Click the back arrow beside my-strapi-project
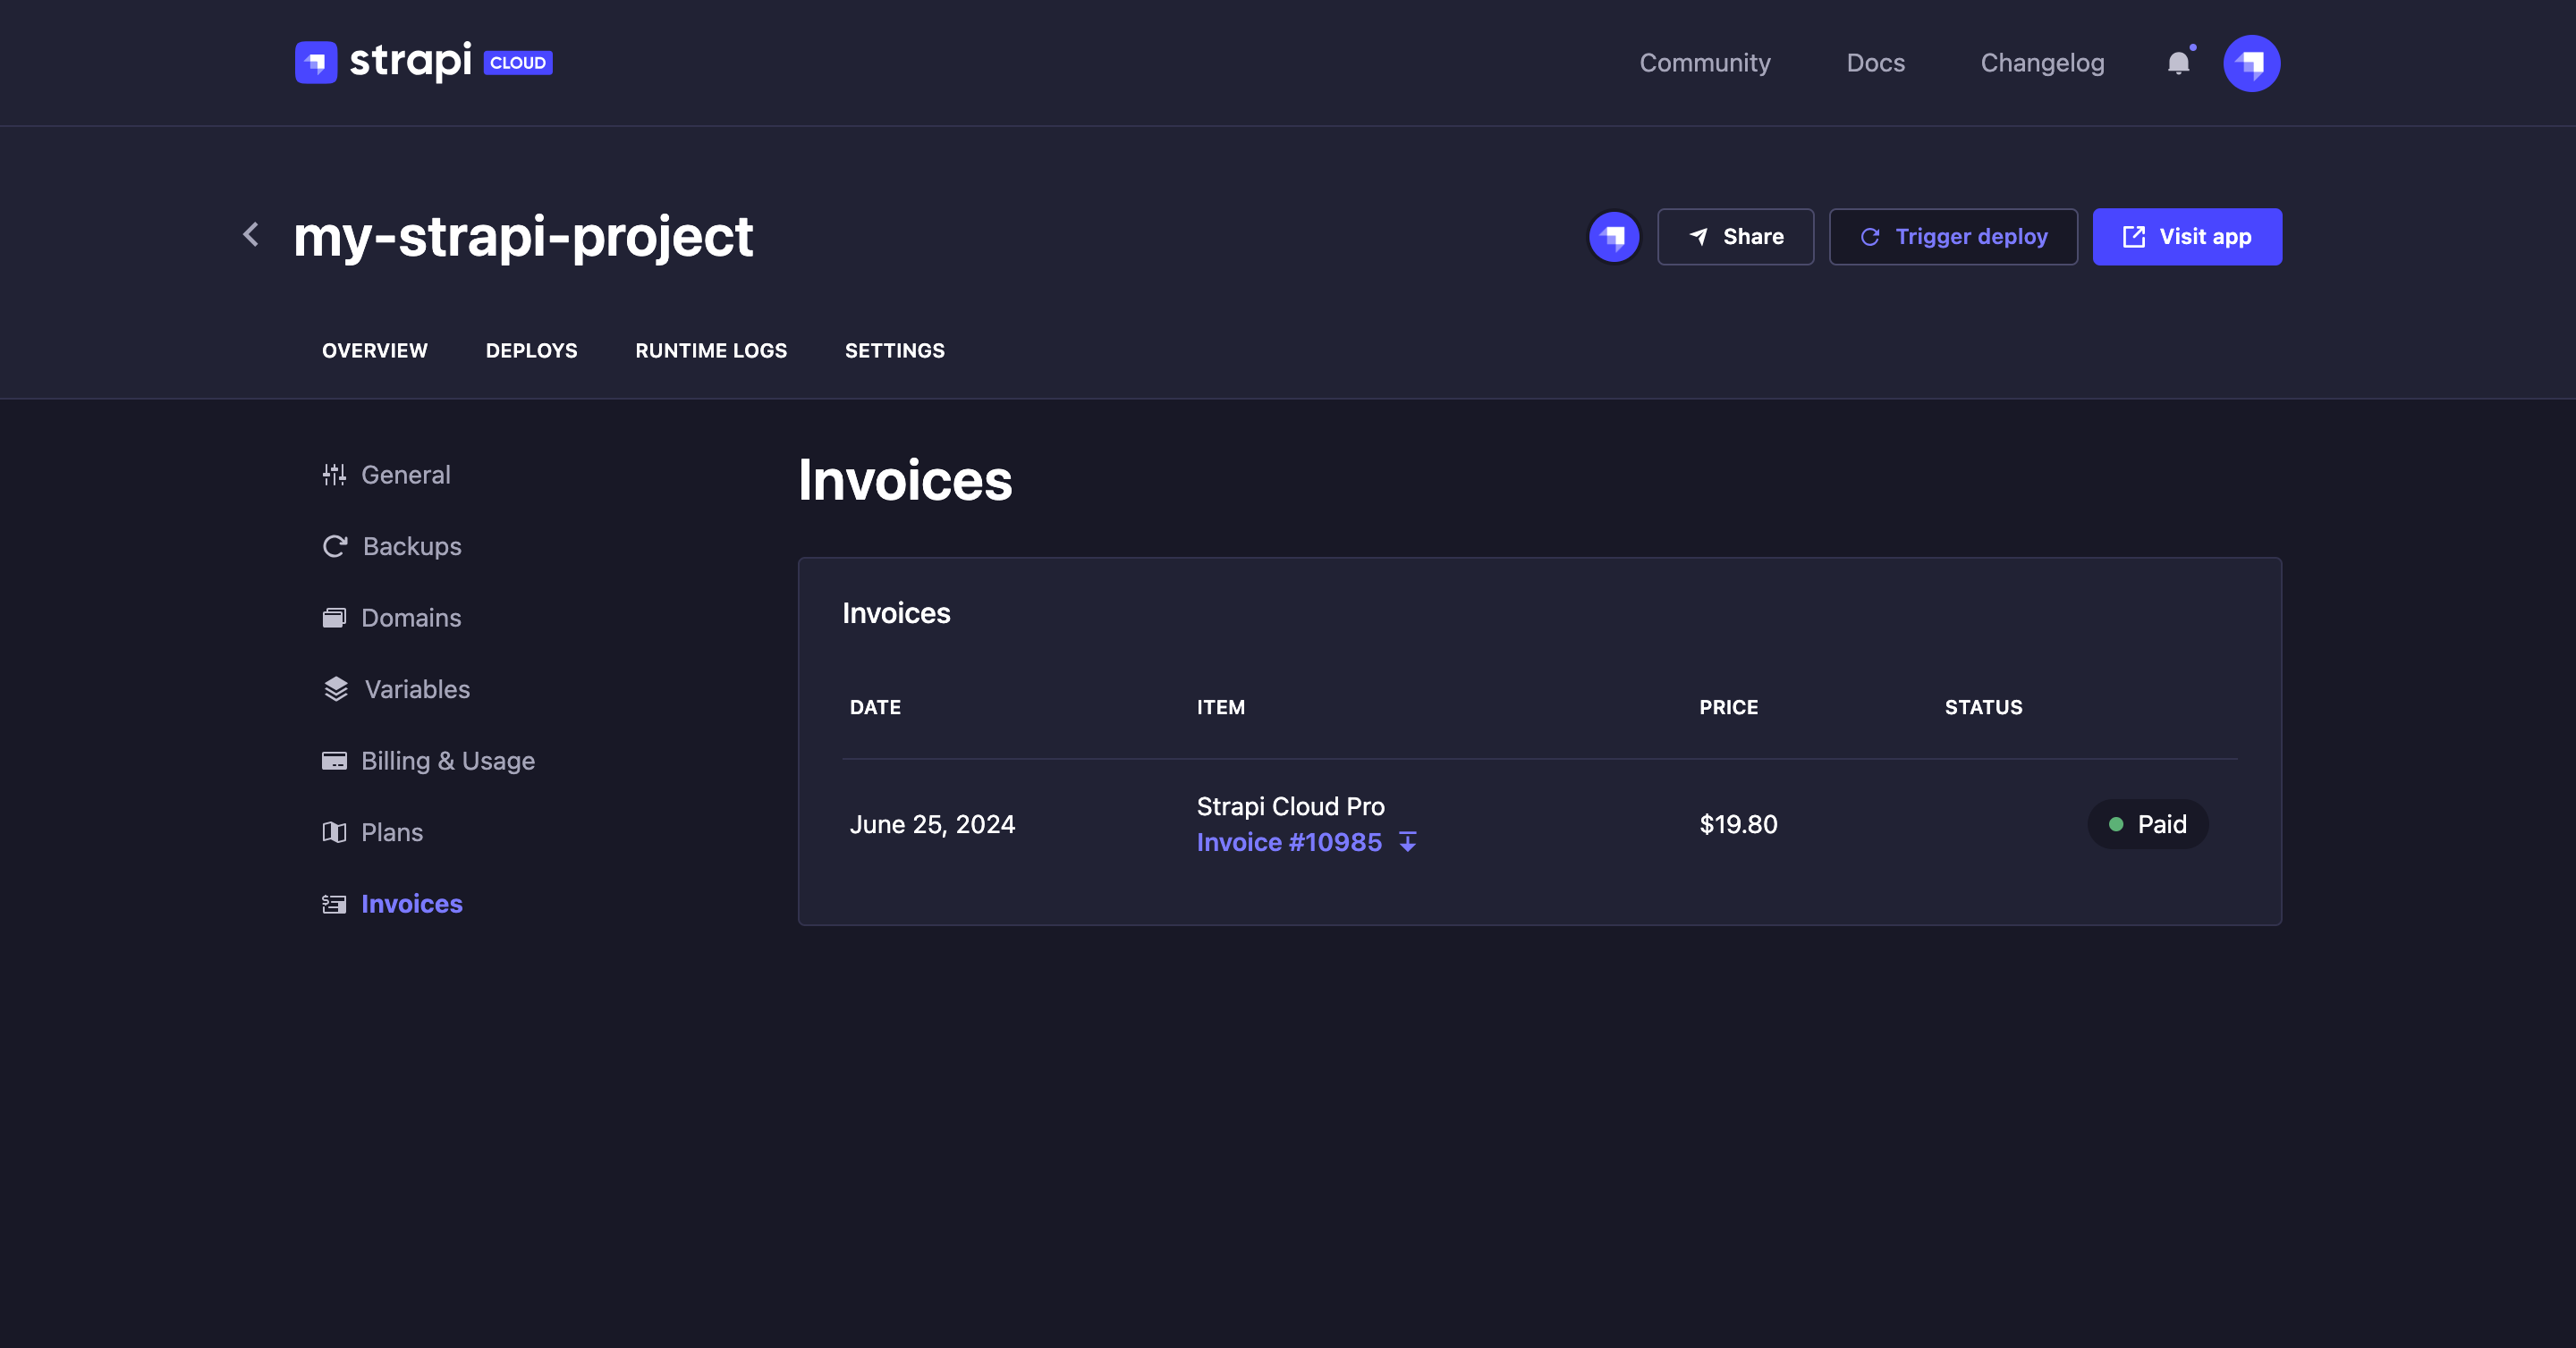 (250, 235)
